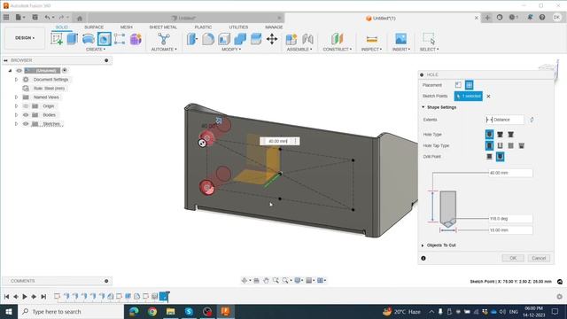The width and height of the screenshot is (567, 319).
Task: Select the Extrude tool
Action: click(x=73, y=39)
